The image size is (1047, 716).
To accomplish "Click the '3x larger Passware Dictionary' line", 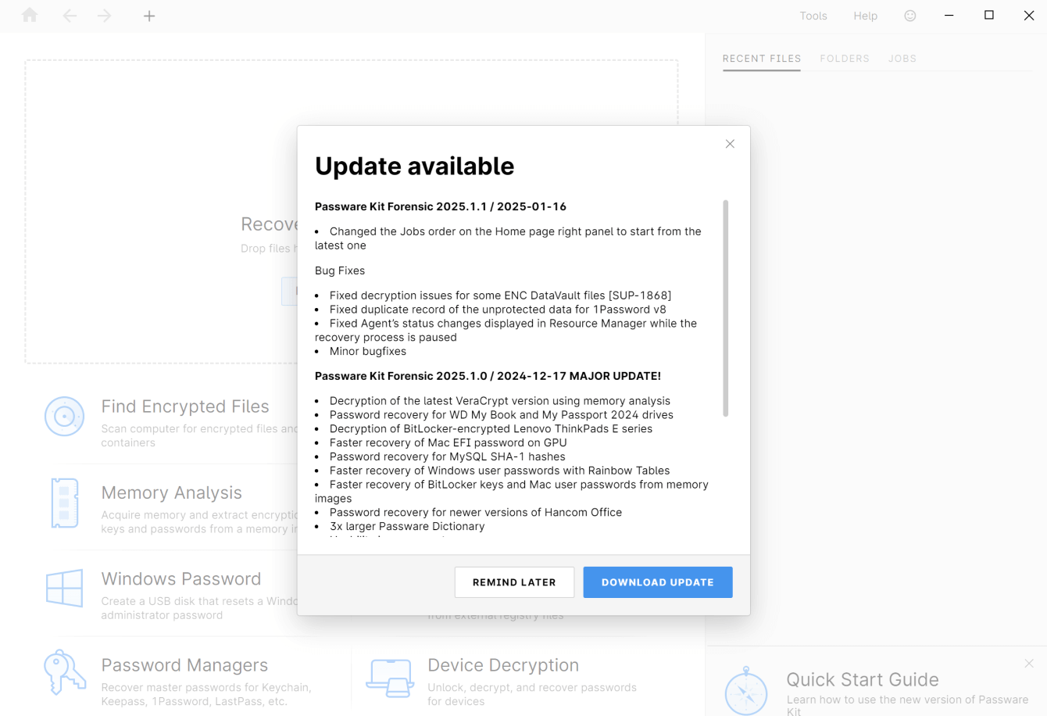I will (x=407, y=526).
